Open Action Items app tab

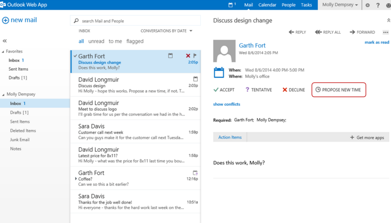click(x=230, y=137)
